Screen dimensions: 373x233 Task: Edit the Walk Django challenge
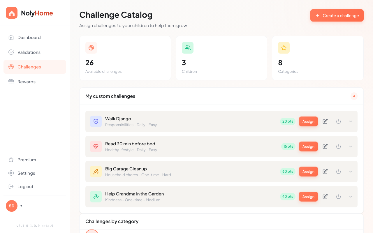(x=325, y=121)
